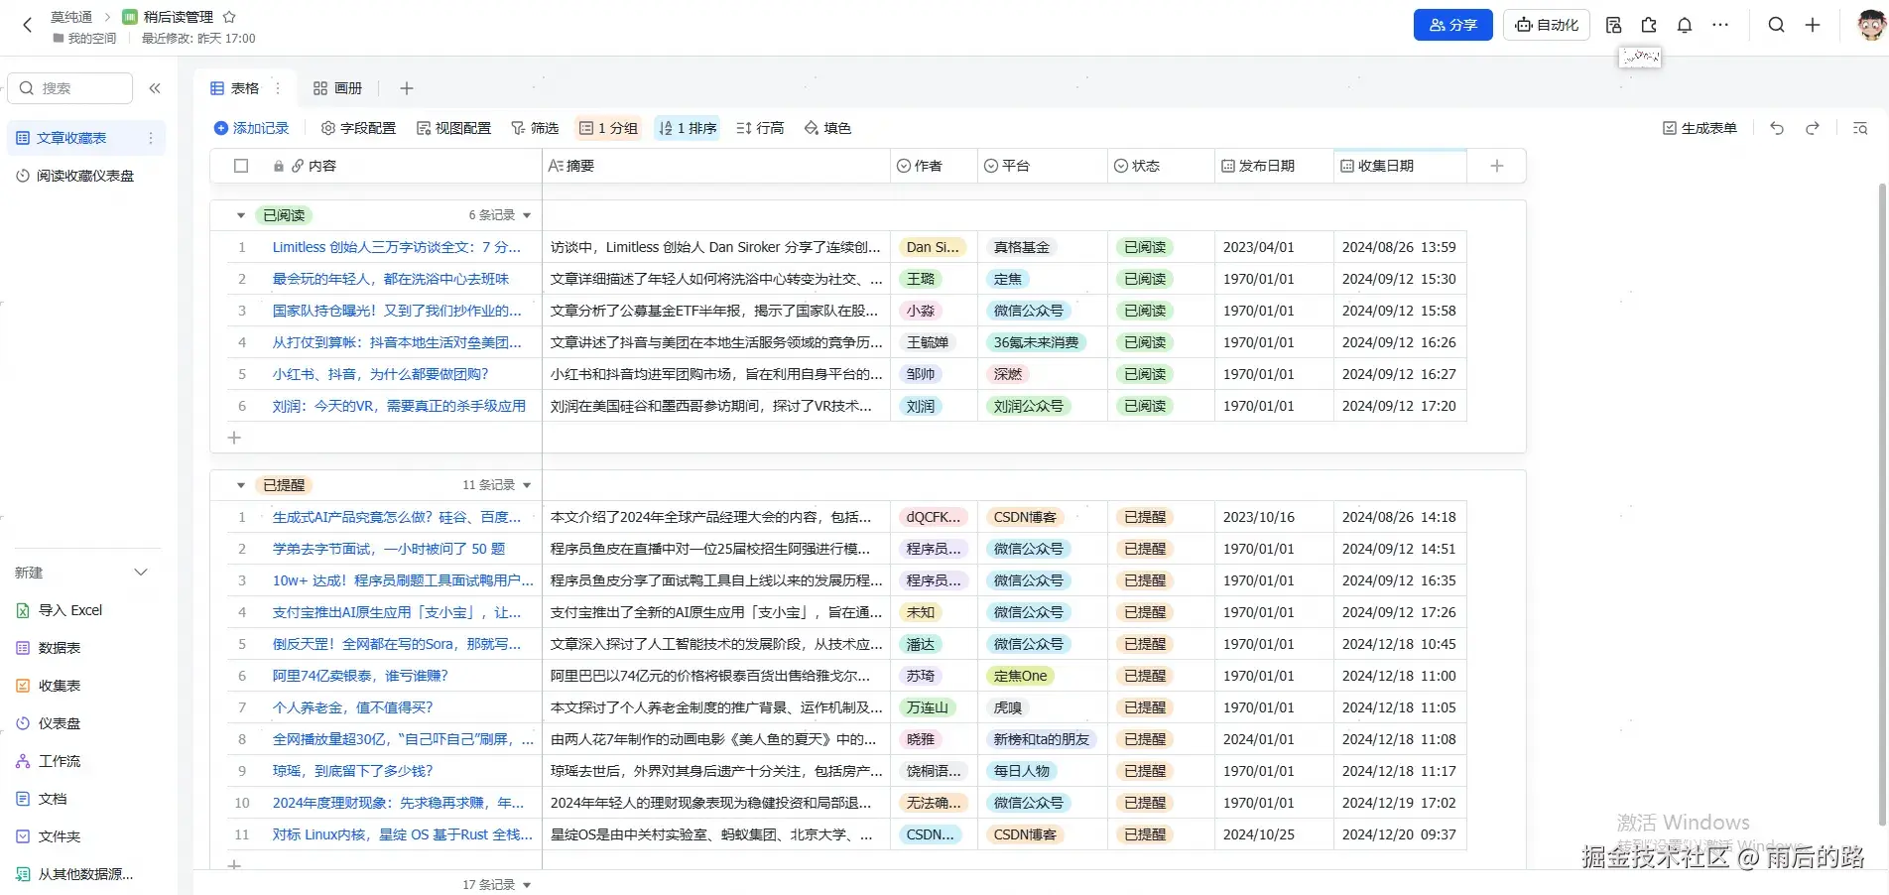Open the 填色 fill color tool

[x=827, y=127]
